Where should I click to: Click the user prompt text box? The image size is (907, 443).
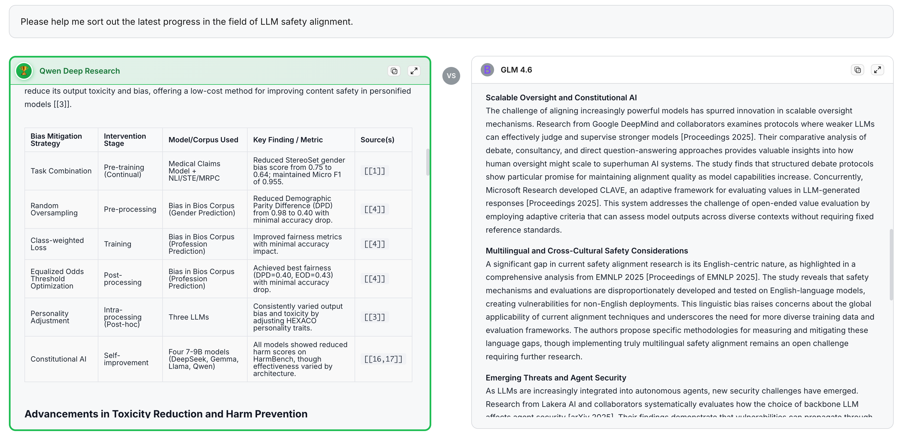pyautogui.click(x=451, y=22)
